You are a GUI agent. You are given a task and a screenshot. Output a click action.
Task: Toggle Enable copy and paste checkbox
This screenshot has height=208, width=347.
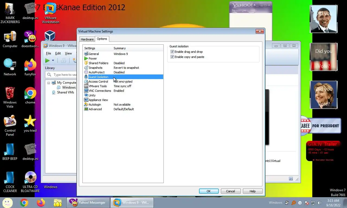tap(172, 57)
